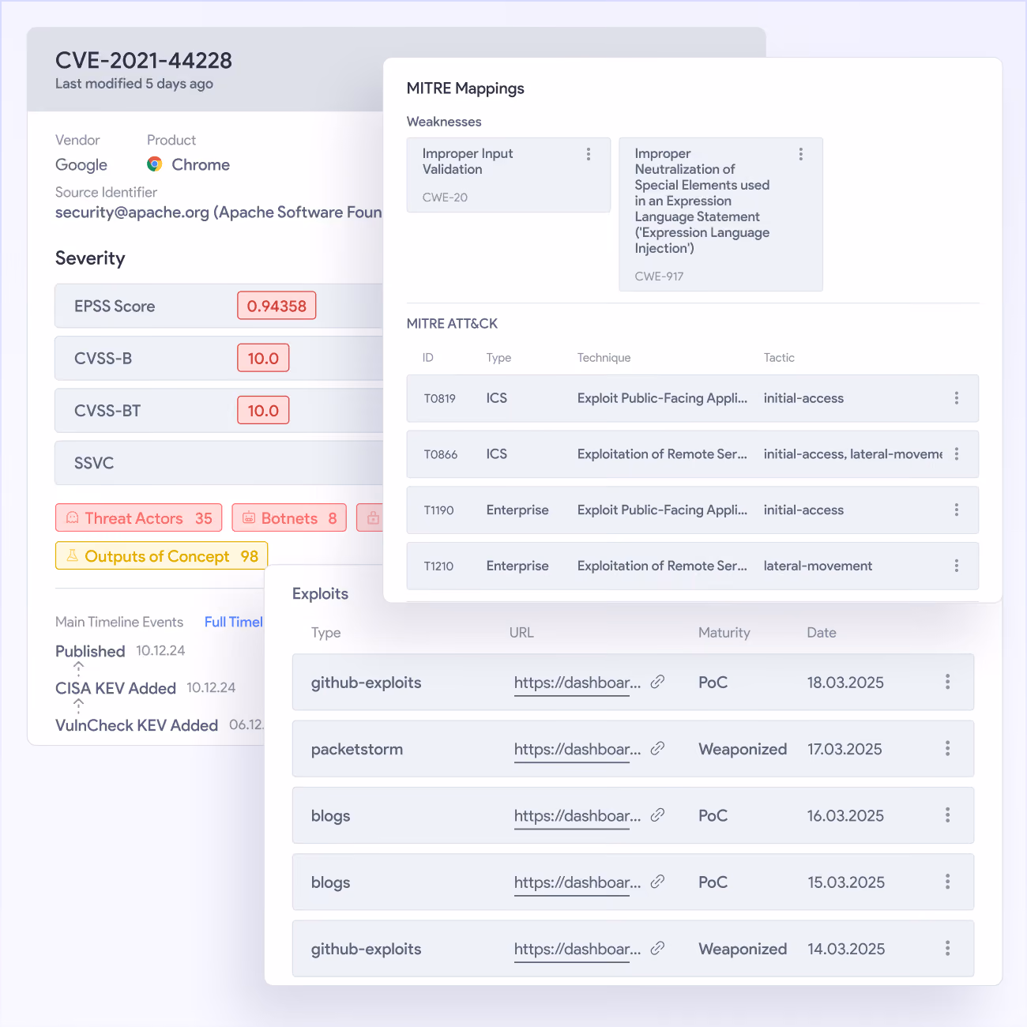Click technique ID T1190
Image resolution: width=1027 pixels, height=1027 pixels.
pos(438,510)
